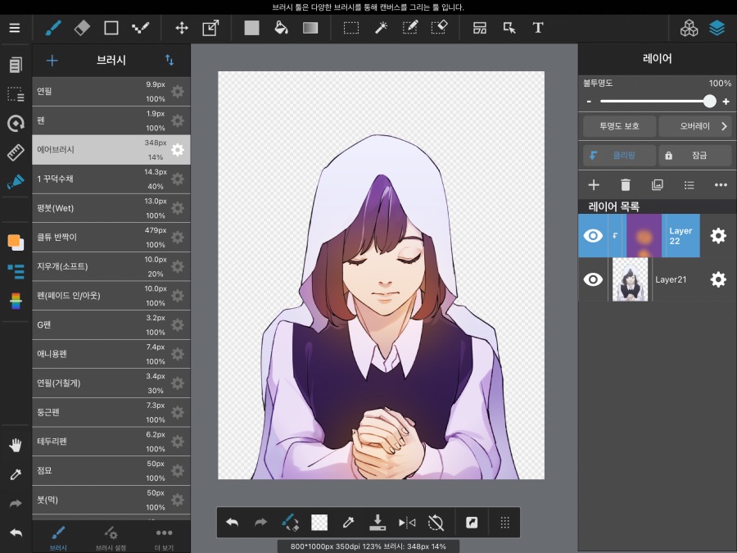Open the Paint Bucket fill tool

click(x=281, y=27)
